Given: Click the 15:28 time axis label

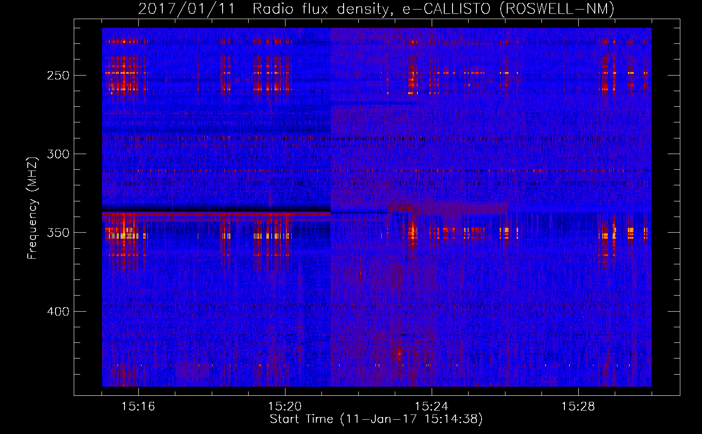Looking at the screenshot, I should click(x=578, y=407).
